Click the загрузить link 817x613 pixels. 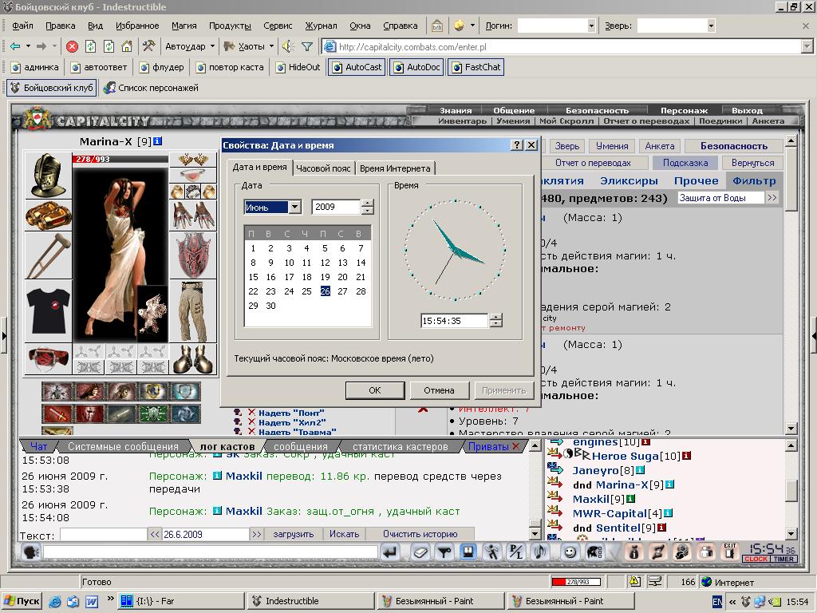pos(294,534)
